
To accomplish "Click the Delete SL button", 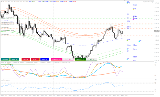I will (45, 59).
